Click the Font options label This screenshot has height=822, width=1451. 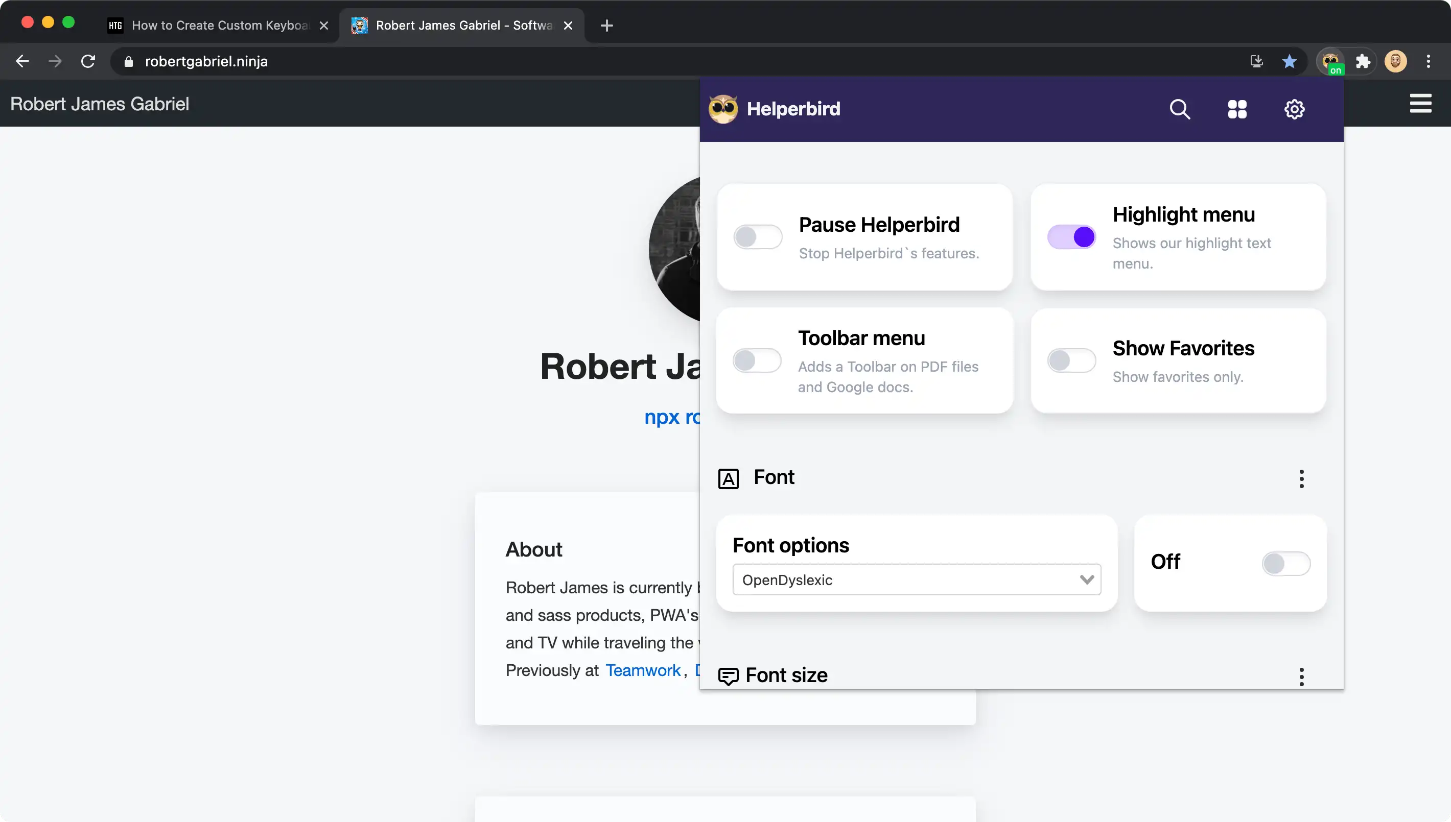click(x=791, y=545)
